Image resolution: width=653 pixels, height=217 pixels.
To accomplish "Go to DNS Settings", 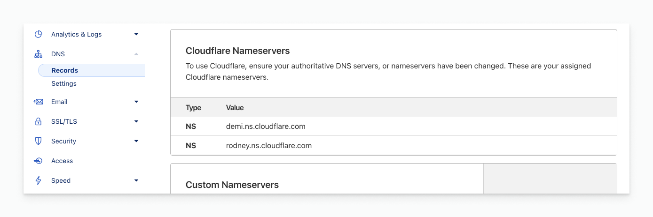I will pos(64,83).
